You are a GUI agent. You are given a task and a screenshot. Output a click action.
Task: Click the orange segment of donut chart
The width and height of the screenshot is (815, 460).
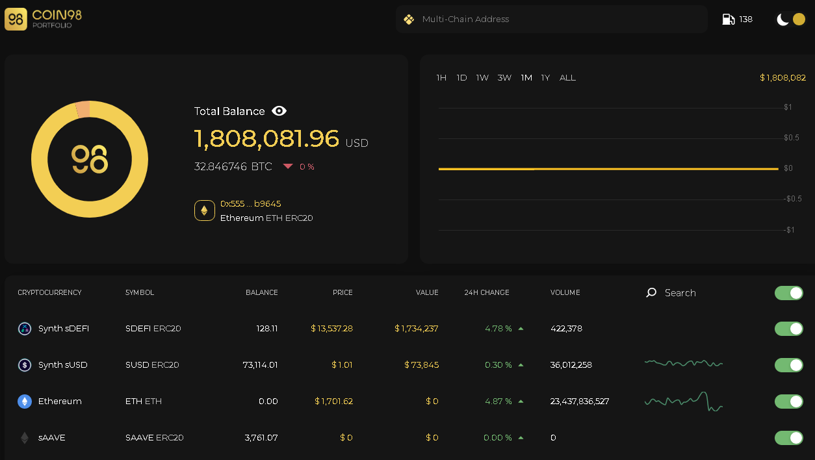pos(83,110)
